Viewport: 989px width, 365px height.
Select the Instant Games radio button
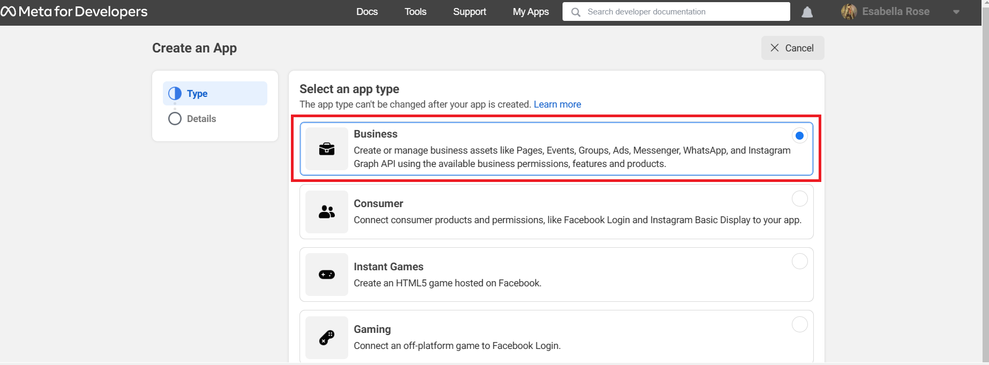click(x=799, y=261)
